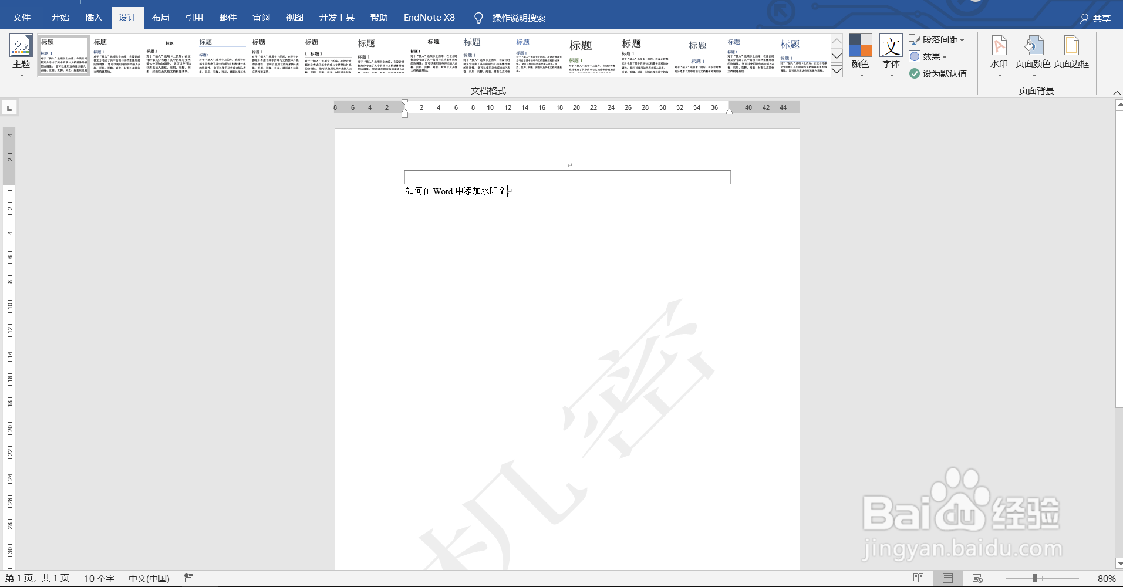Switch to Read Mode view
Screen dimensions: 1123x587
click(x=919, y=578)
